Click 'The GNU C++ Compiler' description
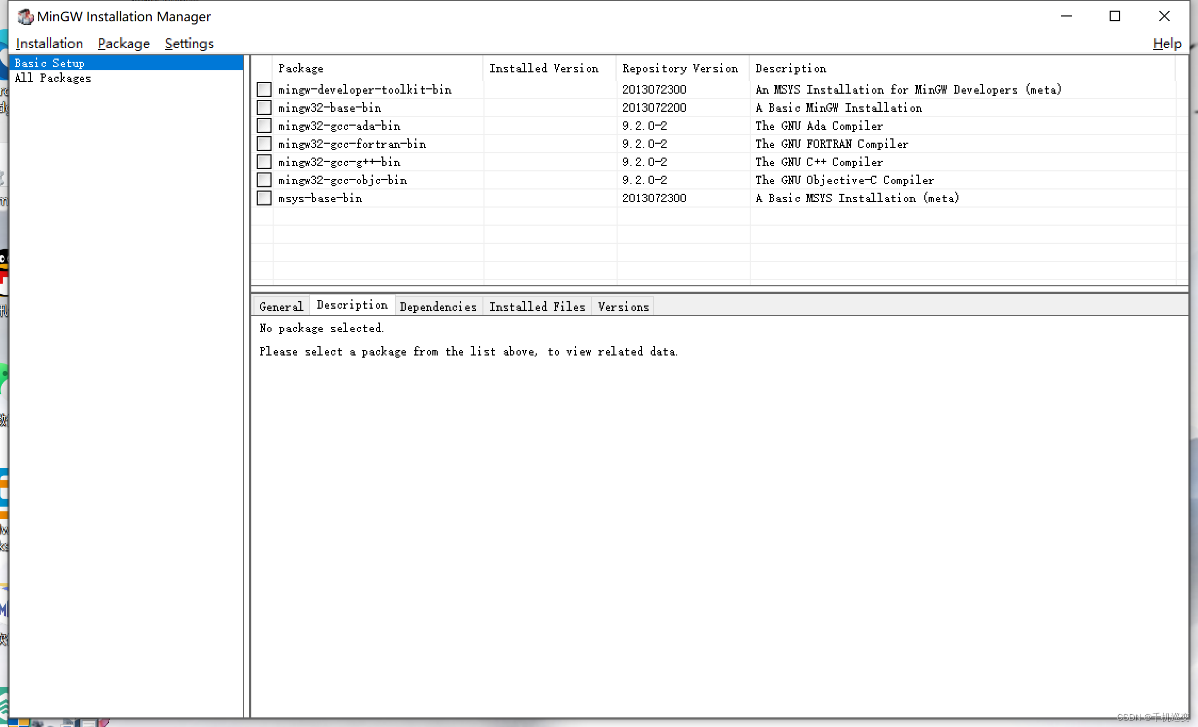The width and height of the screenshot is (1198, 727). click(819, 162)
